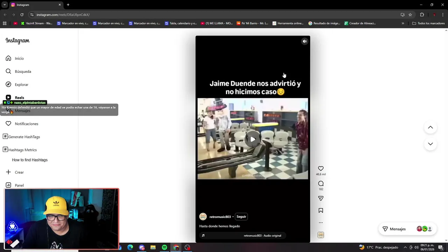Go to the next reel with down arrow

pyautogui.click(x=430, y=144)
